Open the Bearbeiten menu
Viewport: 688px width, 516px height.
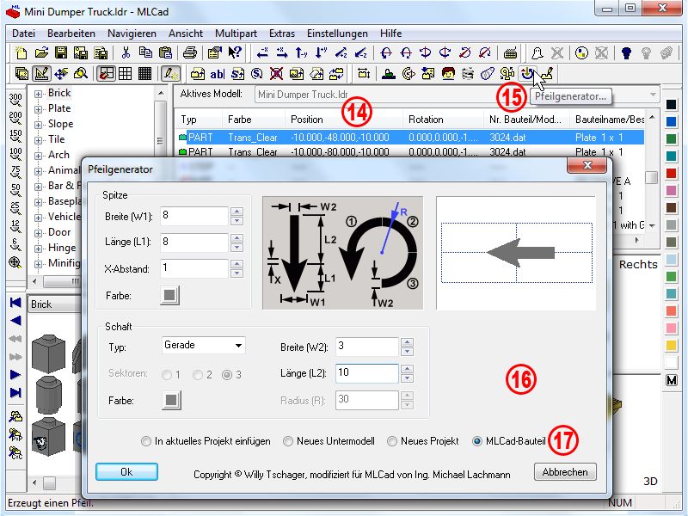[x=71, y=34]
